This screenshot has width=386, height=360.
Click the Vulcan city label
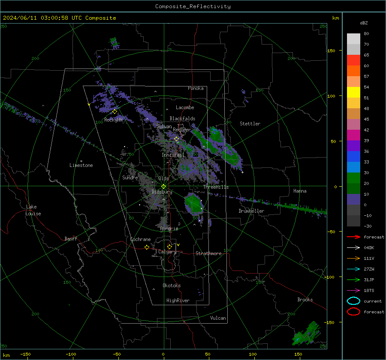(x=218, y=318)
